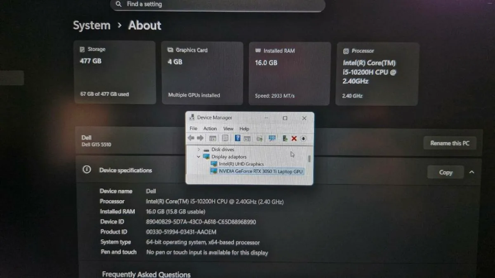Open the Help question mark toolbar icon
Screen dimensions: 495x278
(237, 138)
